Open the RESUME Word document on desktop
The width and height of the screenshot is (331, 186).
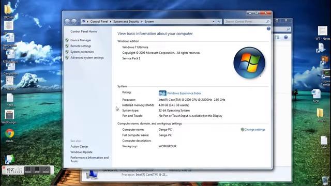[10, 56]
